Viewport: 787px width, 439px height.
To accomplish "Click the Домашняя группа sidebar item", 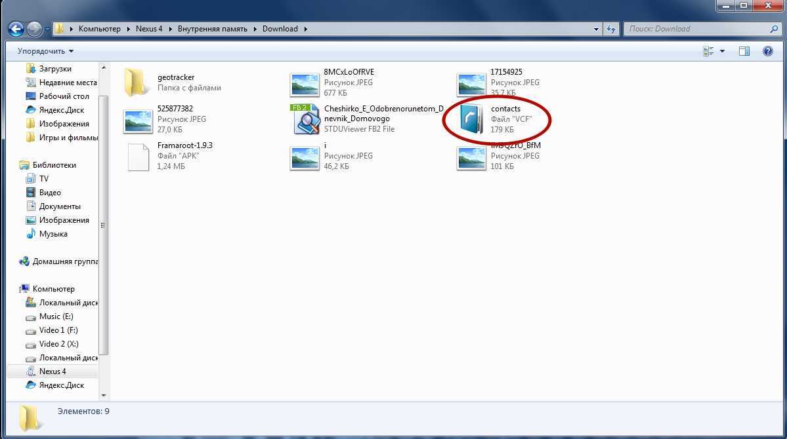I will (64, 261).
